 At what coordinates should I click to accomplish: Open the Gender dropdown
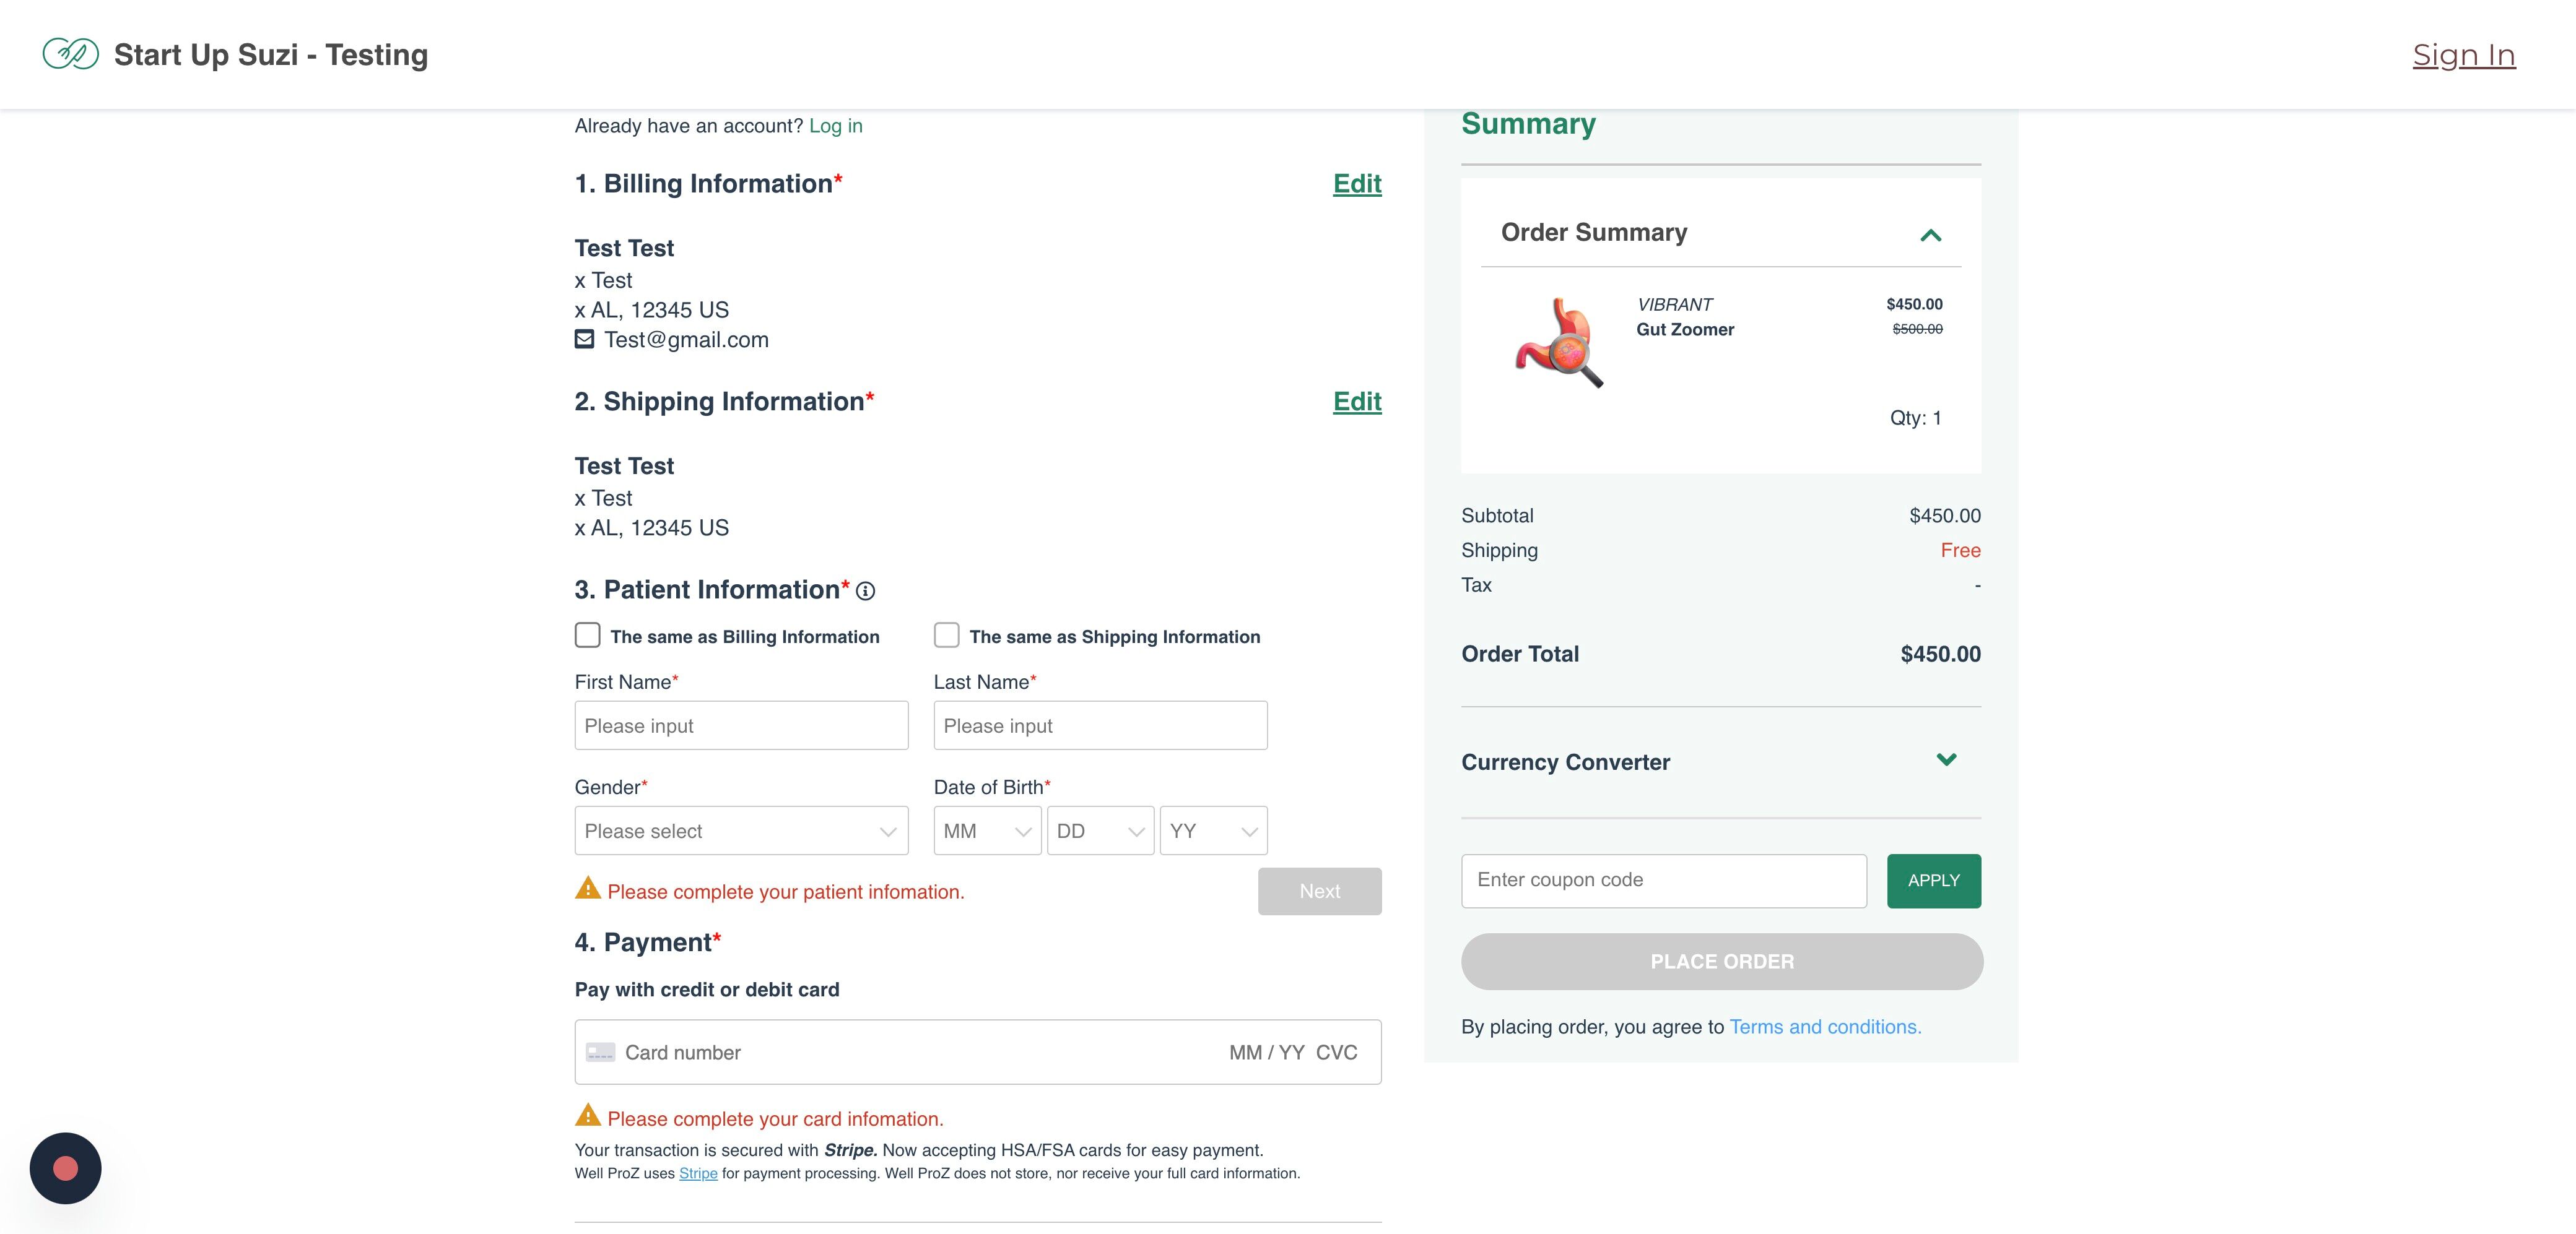[741, 831]
